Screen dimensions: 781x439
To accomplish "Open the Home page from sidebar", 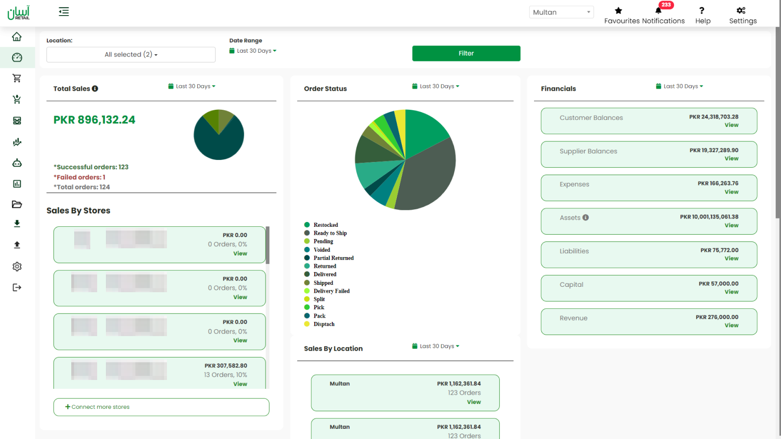I will coord(17,36).
